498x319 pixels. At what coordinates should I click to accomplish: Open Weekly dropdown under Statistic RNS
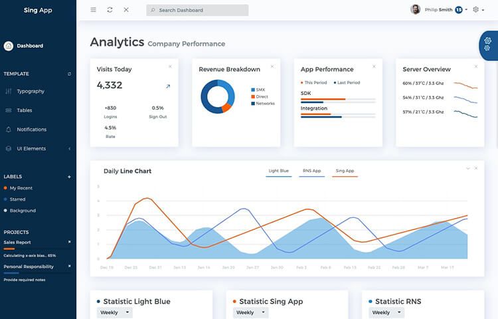tap(386, 312)
